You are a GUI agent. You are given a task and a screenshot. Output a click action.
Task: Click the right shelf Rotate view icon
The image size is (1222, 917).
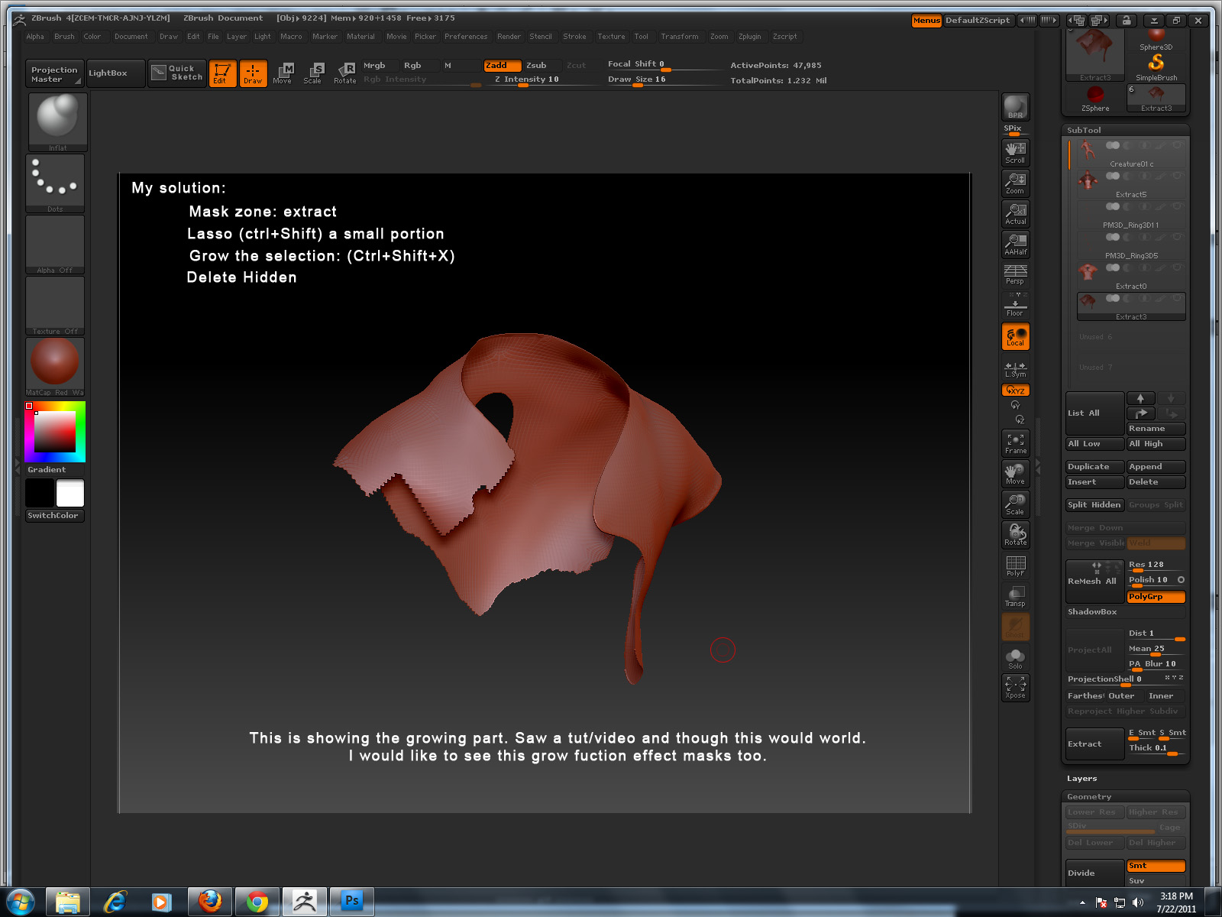[x=1015, y=536]
